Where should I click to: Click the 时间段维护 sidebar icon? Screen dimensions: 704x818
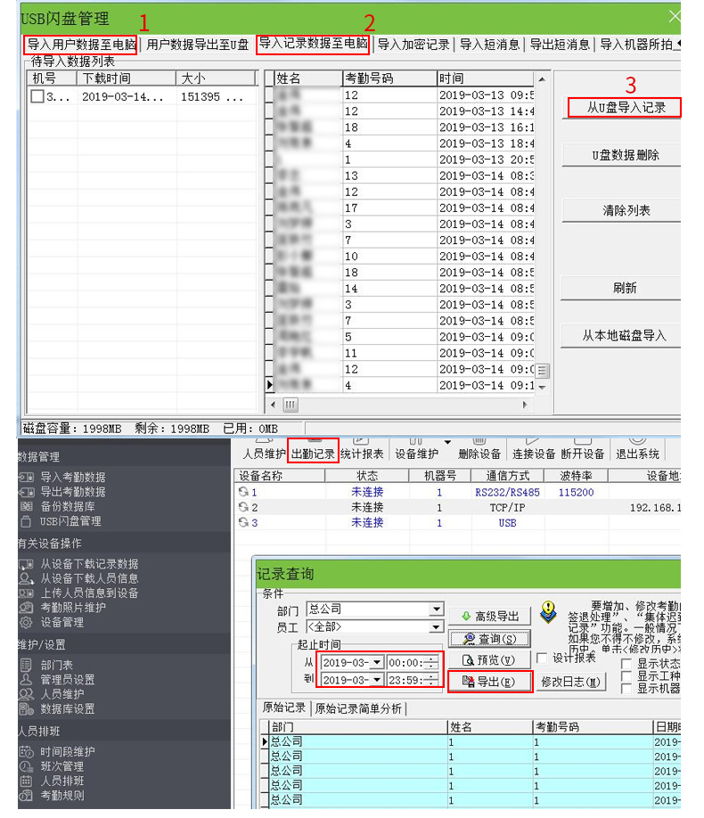click(x=26, y=752)
